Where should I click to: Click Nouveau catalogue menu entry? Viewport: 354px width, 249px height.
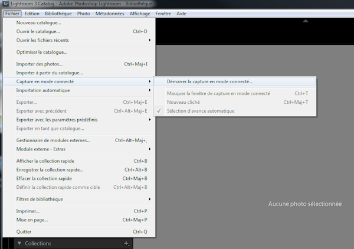[x=38, y=22]
